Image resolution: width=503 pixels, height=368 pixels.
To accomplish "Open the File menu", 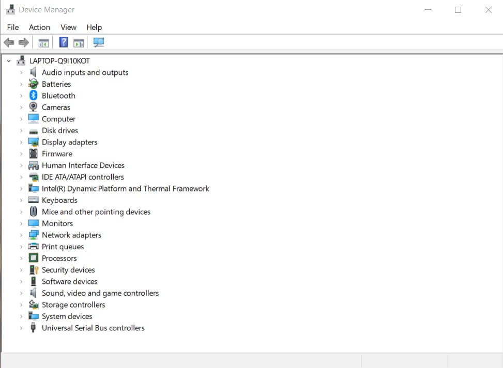I will 13,27.
